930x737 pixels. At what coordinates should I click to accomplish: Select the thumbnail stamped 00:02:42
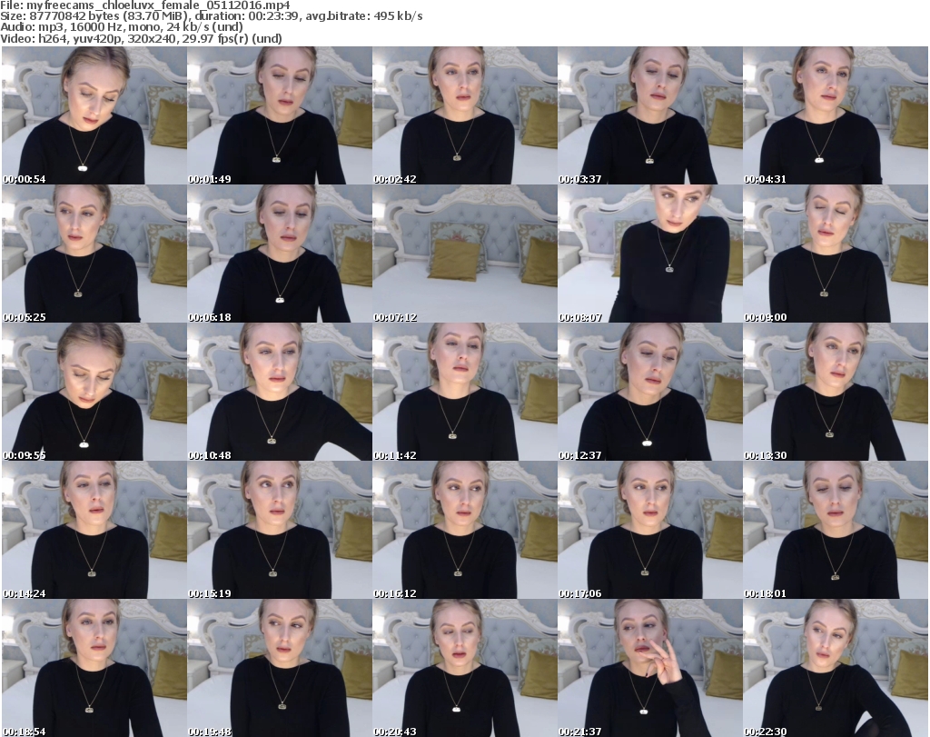pos(465,115)
